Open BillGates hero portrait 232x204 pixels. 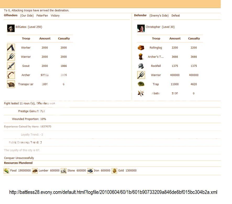[11, 28]
